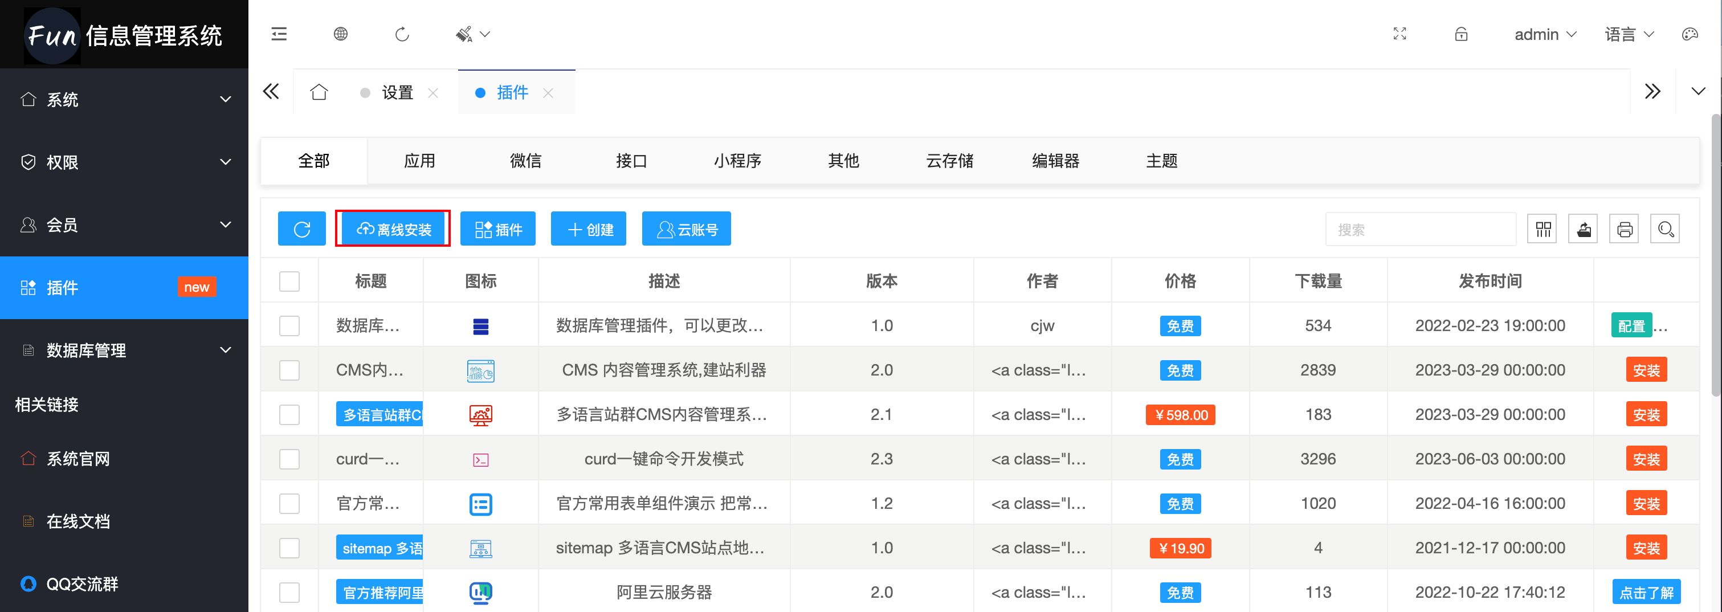Check the CMS内容管理系统 row checkbox

[x=289, y=370]
